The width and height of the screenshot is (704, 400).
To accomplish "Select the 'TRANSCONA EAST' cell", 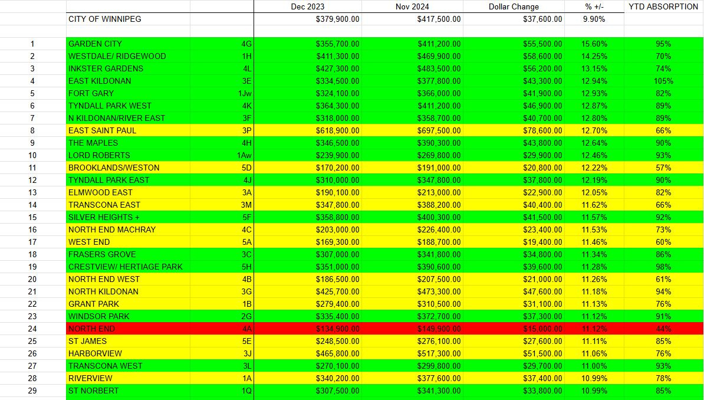I will click(128, 205).
